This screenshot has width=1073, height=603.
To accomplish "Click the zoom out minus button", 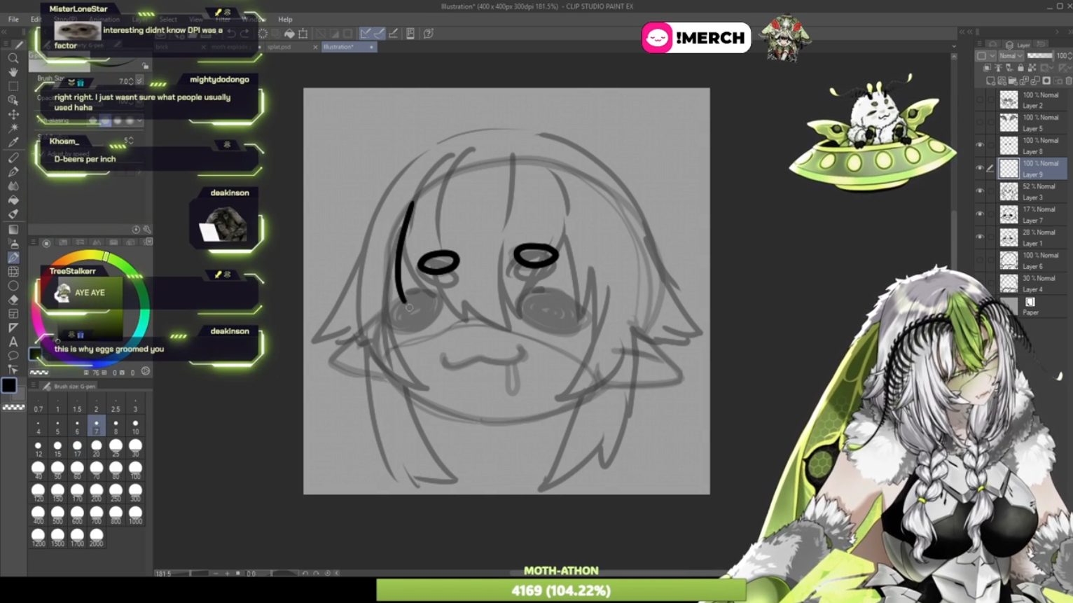I will click(215, 573).
